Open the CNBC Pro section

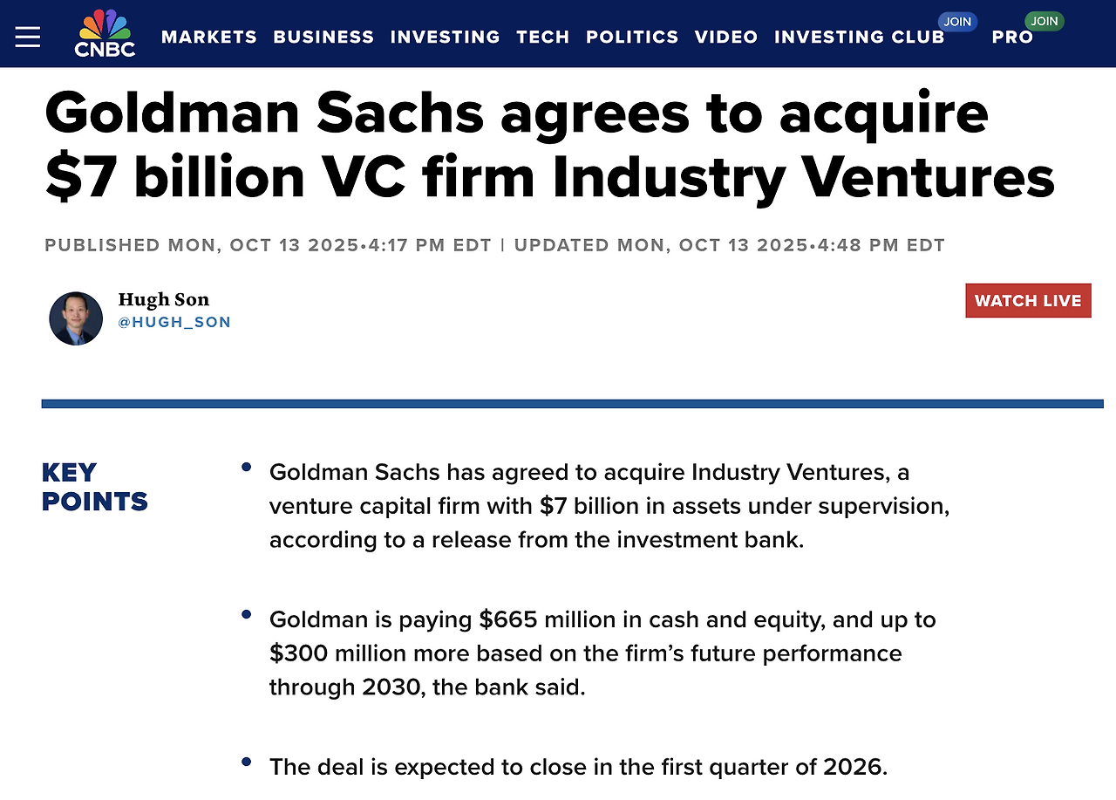(1012, 38)
